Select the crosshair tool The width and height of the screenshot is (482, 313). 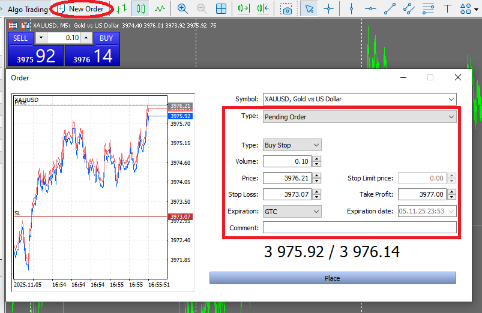pos(328,9)
